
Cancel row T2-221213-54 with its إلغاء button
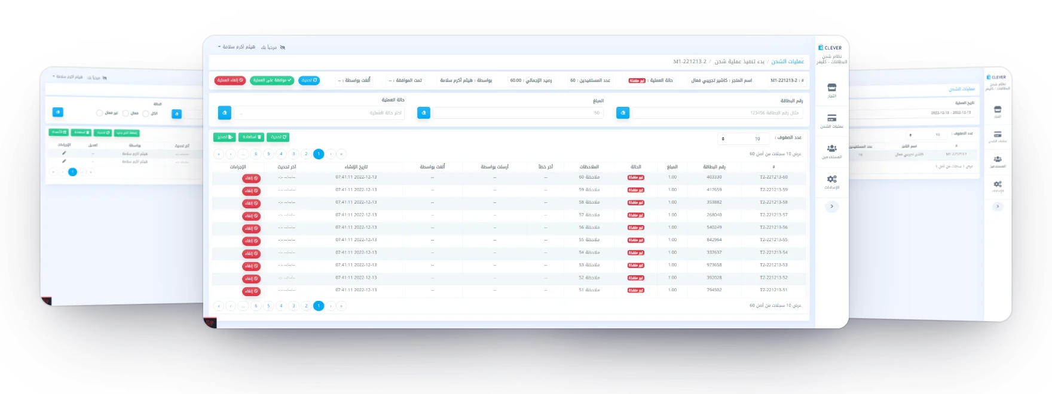pos(251,254)
